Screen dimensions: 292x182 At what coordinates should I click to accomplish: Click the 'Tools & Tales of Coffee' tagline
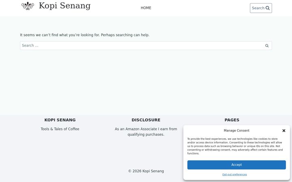60,129
